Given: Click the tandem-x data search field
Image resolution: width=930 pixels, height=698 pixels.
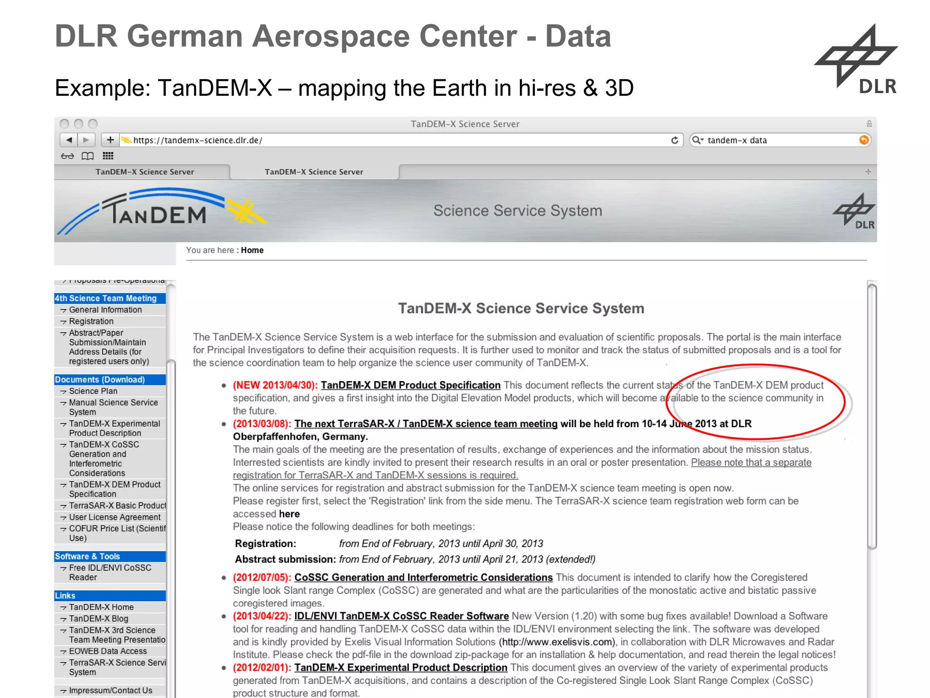Looking at the screenshot, I should coord(779,140).
